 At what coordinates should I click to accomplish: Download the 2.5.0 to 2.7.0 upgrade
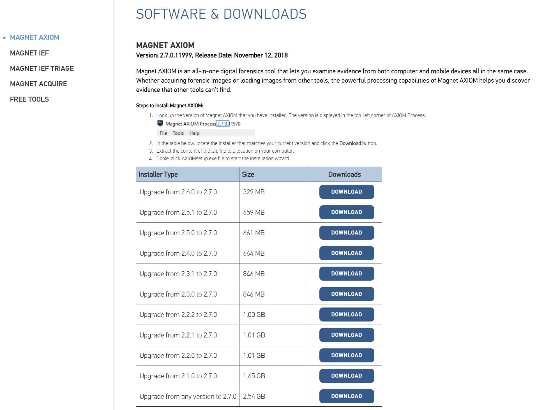(x=347, y=232)
